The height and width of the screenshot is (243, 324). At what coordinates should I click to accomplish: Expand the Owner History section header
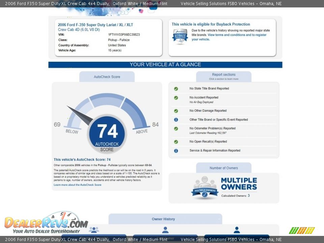pyautogui.click(x=165, y=219)
